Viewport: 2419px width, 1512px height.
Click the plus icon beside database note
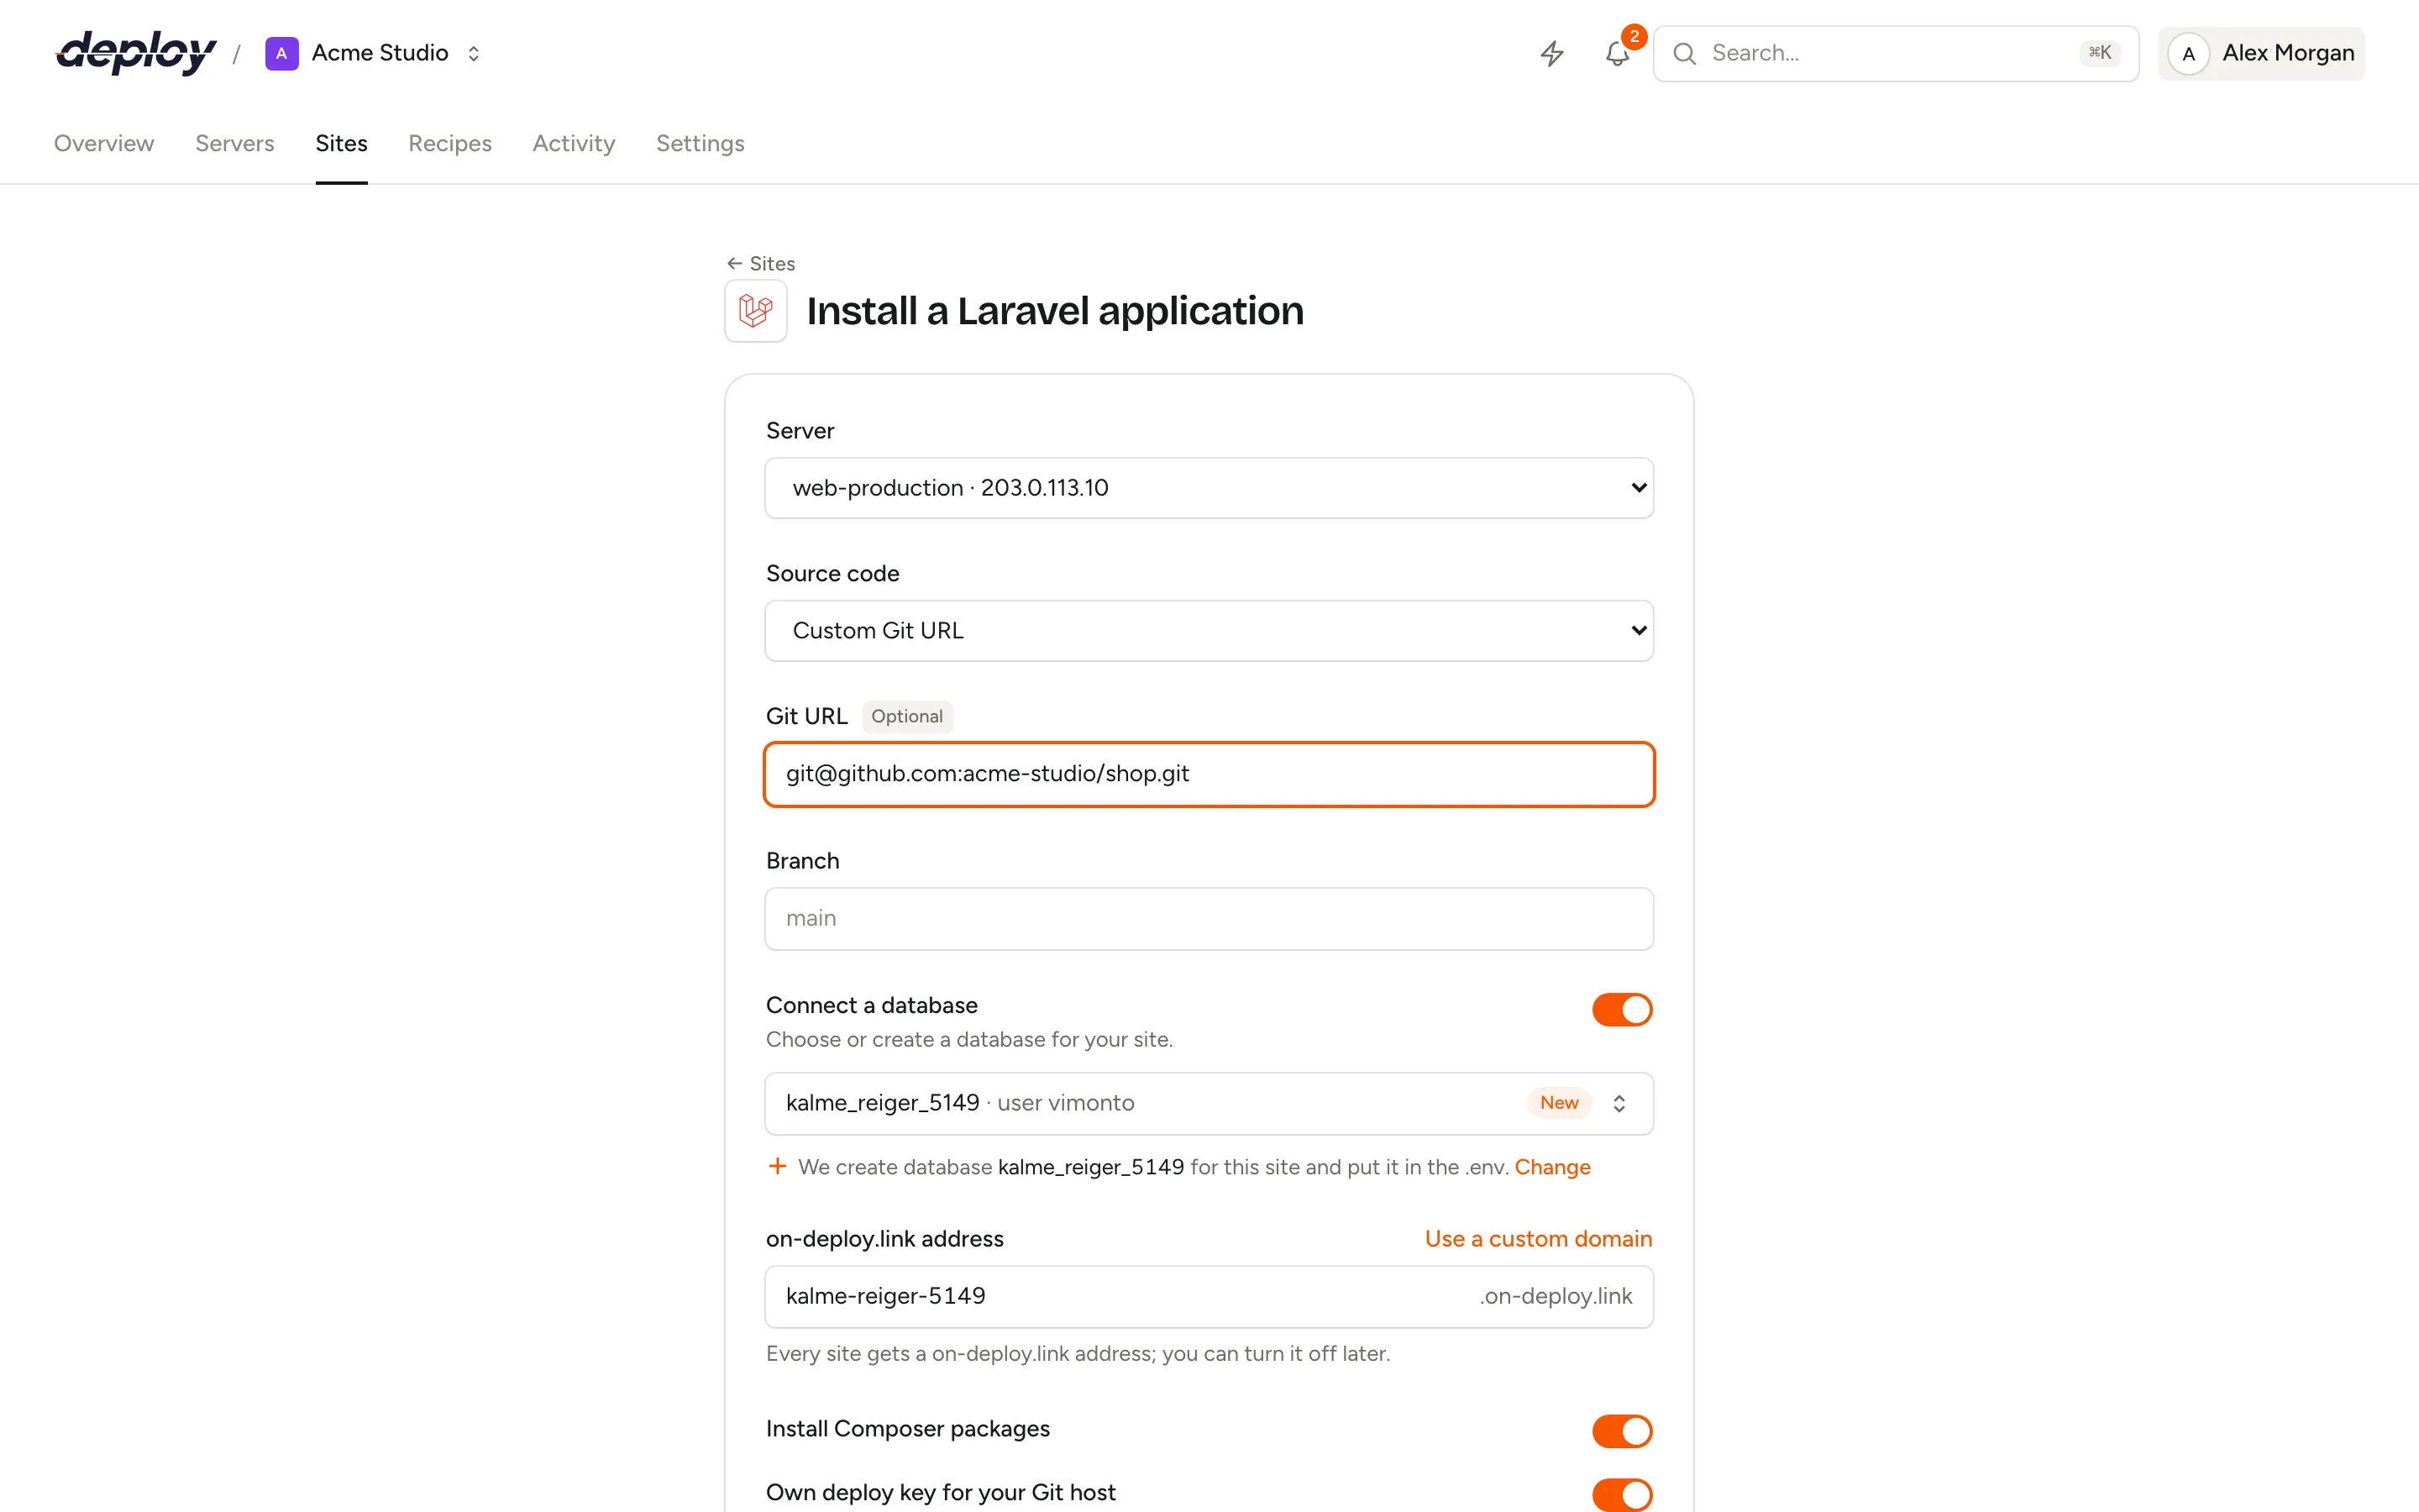(x=777, y=1166)
